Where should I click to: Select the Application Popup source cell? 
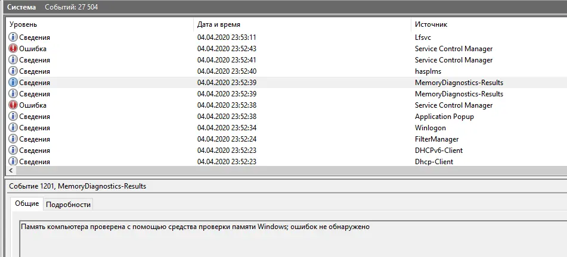coord(444,117)
